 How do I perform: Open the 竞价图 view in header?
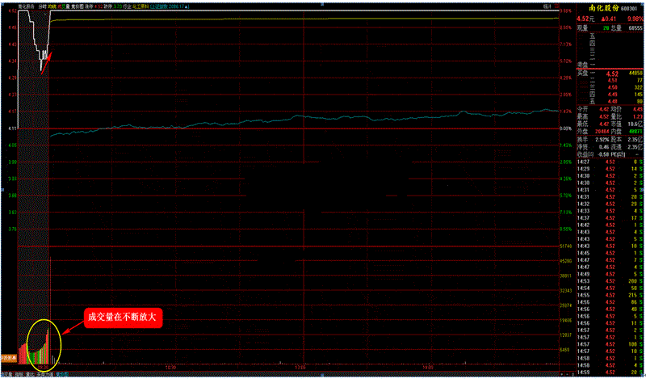77,4
